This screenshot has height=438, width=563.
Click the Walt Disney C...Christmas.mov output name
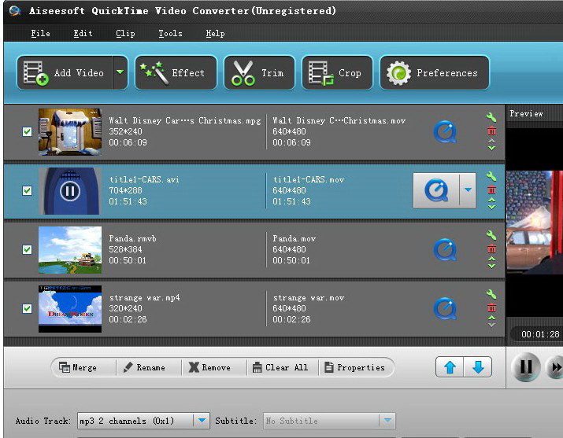(339, 120)
